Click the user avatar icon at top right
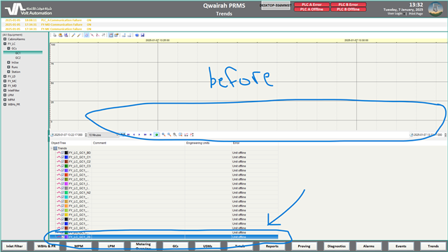Image resolution: width=448 pixels, height=252 pixels. pyautogui.click(x=435, y=9)
